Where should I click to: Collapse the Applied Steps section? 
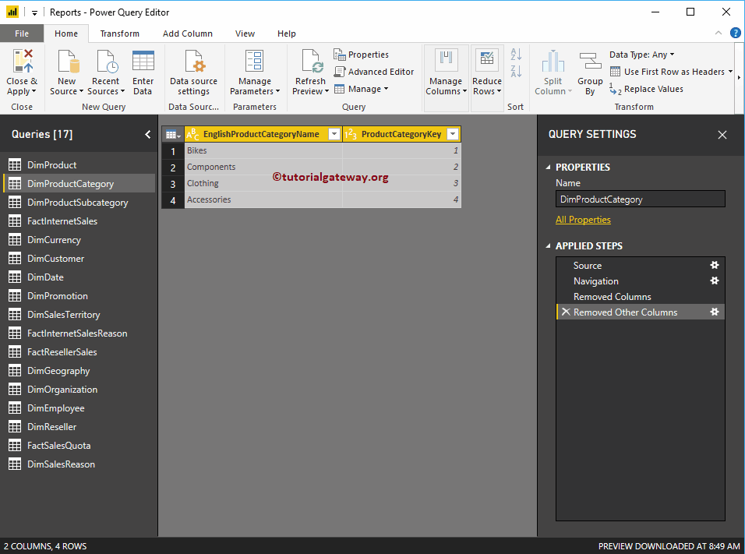[547, 246]
